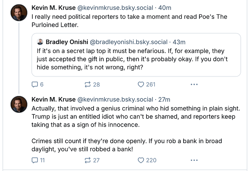
Task: Open the first post's three-dot menu
Action: coord(194,84)
